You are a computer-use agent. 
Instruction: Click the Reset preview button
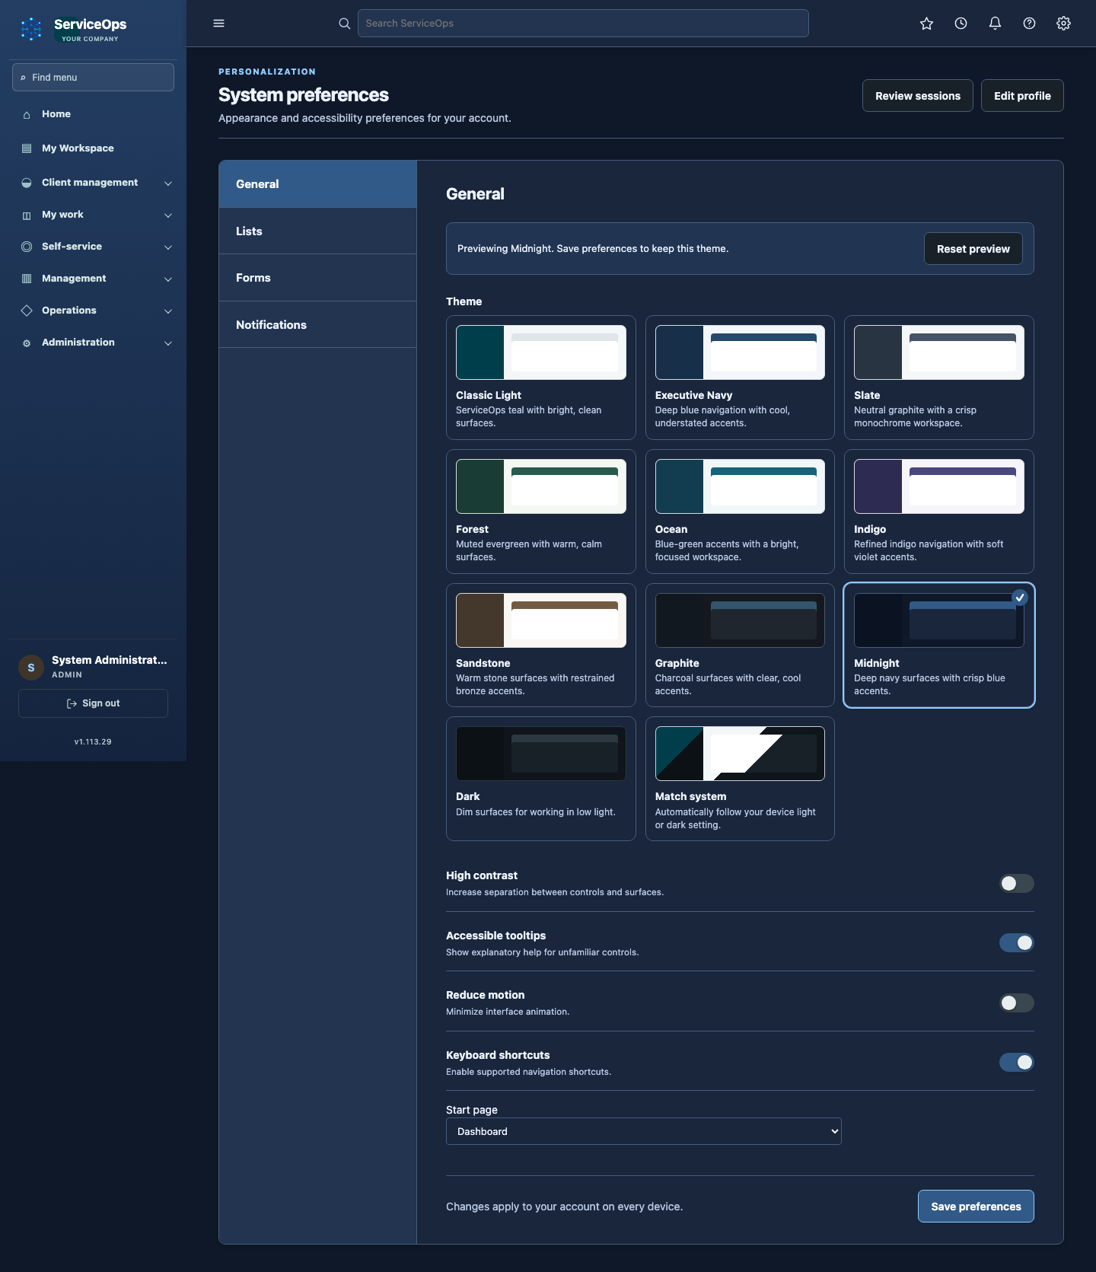click(973, 249)
